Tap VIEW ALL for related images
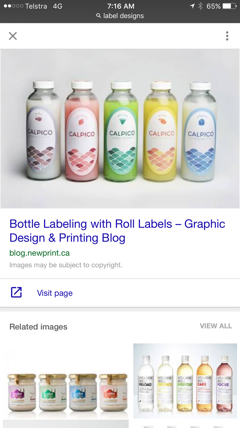The image size is (240, 428). 216,326
